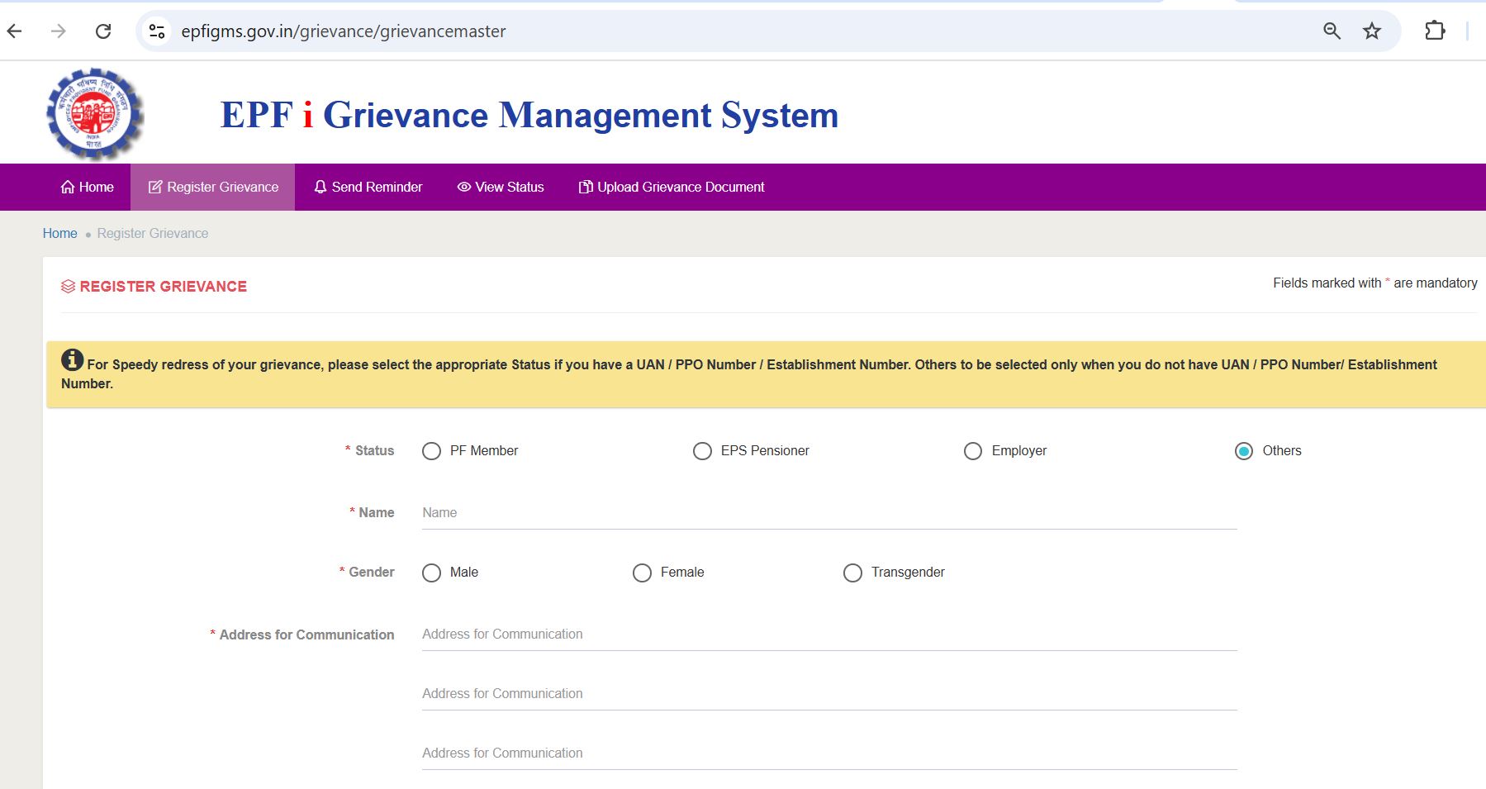1486x789 pixels.
Task: Select the PF Member status radio
Action: pyautogui.click(x=431, y=451)
